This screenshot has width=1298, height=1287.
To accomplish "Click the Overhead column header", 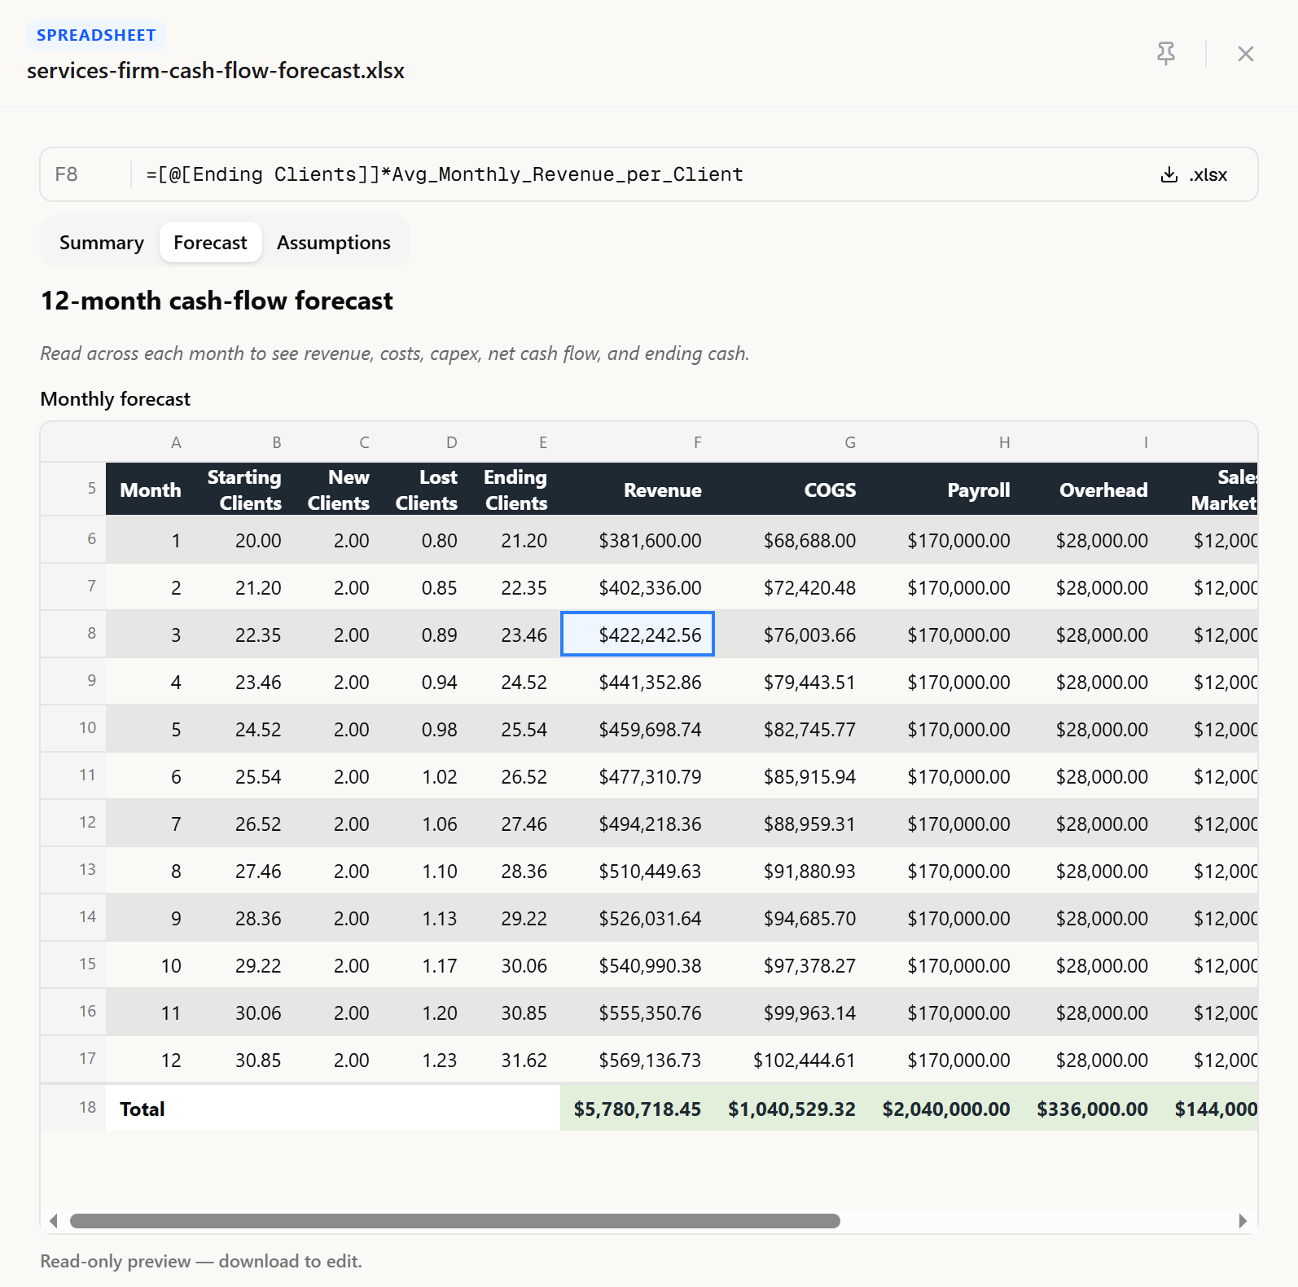I will [1092, 490].
